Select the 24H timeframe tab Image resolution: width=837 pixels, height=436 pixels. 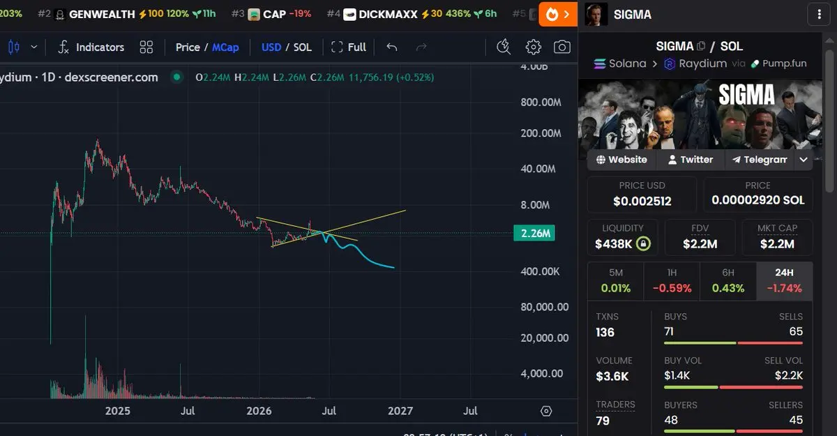[x=785, y=281]
